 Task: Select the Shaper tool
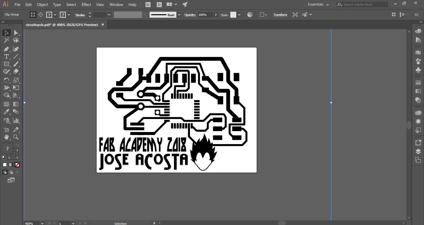[6, 71]
